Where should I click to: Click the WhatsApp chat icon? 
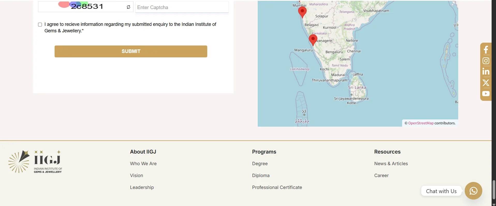click(x=473, y=191)
